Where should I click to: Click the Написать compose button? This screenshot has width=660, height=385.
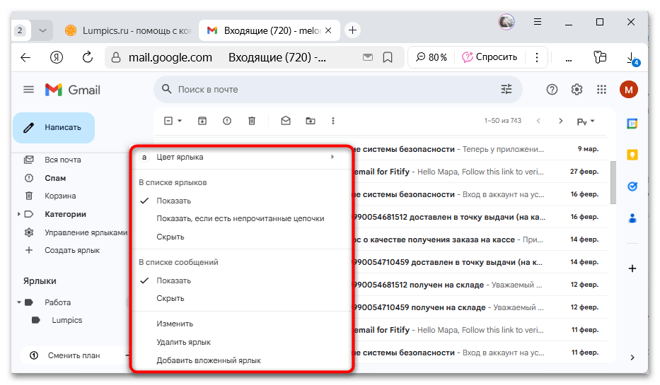click(x=54, y=128)
